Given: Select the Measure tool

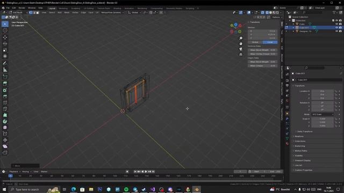Looking at the screenshot, I should tap(5, 70).
